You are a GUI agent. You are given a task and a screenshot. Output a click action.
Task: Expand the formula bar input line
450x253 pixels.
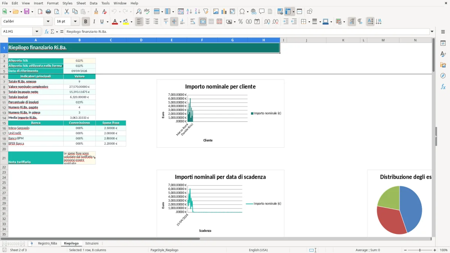coord(432,31)
